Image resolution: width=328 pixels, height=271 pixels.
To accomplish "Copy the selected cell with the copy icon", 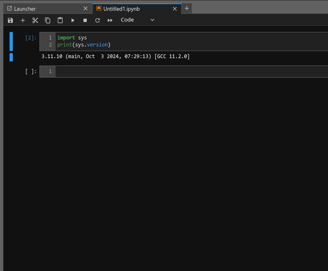I will [48, 20].
